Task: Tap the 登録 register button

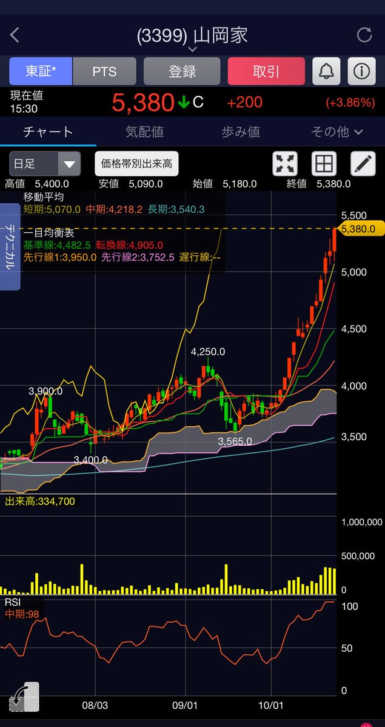Action: pyautogui.click(x=182, y=71)
